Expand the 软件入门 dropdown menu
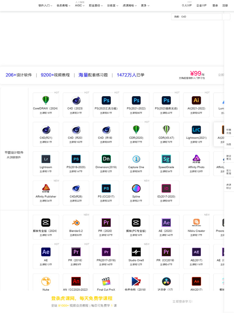Screen dimensions: 234x313 tap(45, 6)
